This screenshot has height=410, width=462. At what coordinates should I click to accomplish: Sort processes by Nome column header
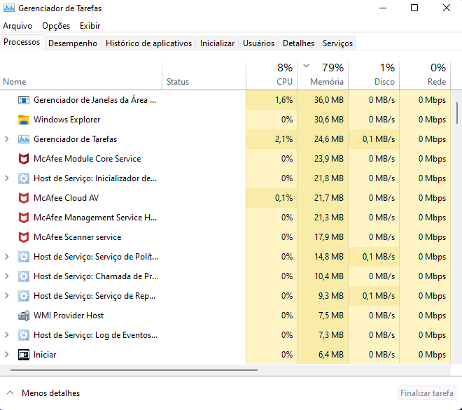[x=81, y=75]
